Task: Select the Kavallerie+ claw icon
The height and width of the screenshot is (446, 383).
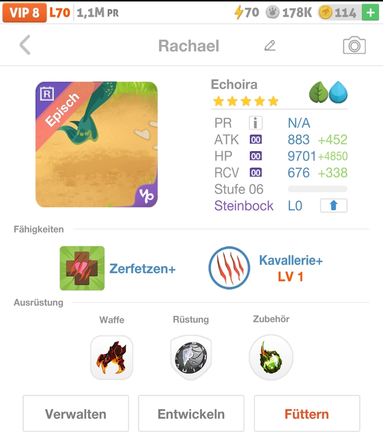Action: coord(229,268)
